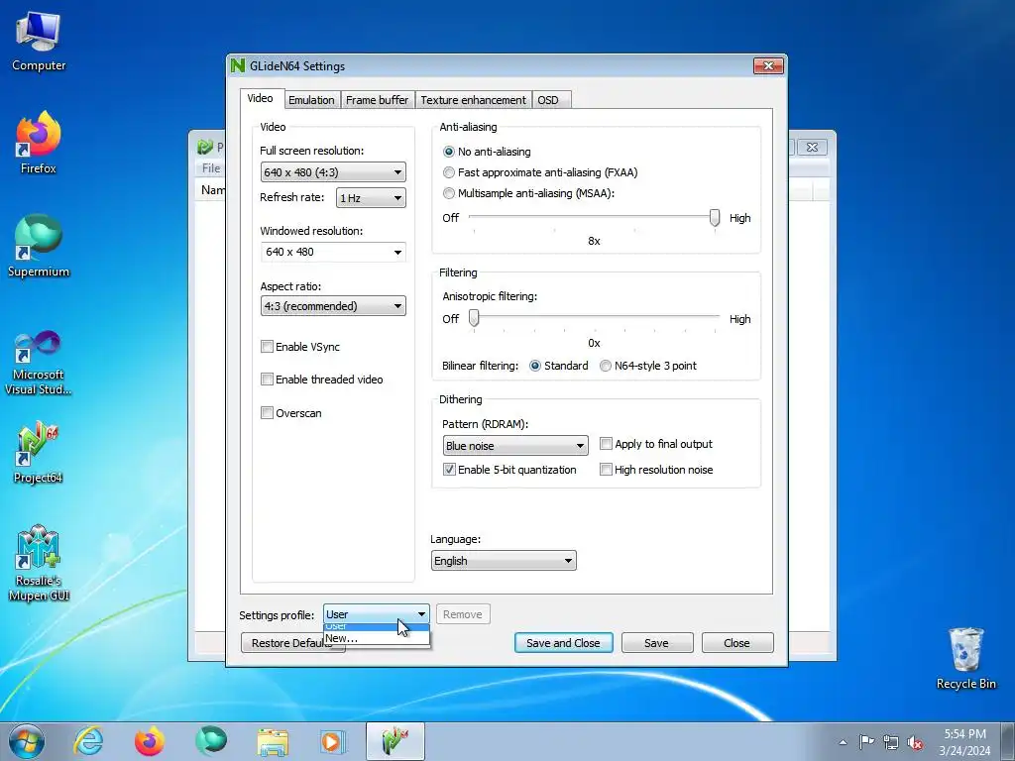Click the network tray icon
The width and height of the screenshot is (1015, 761).
click(891, 742)
